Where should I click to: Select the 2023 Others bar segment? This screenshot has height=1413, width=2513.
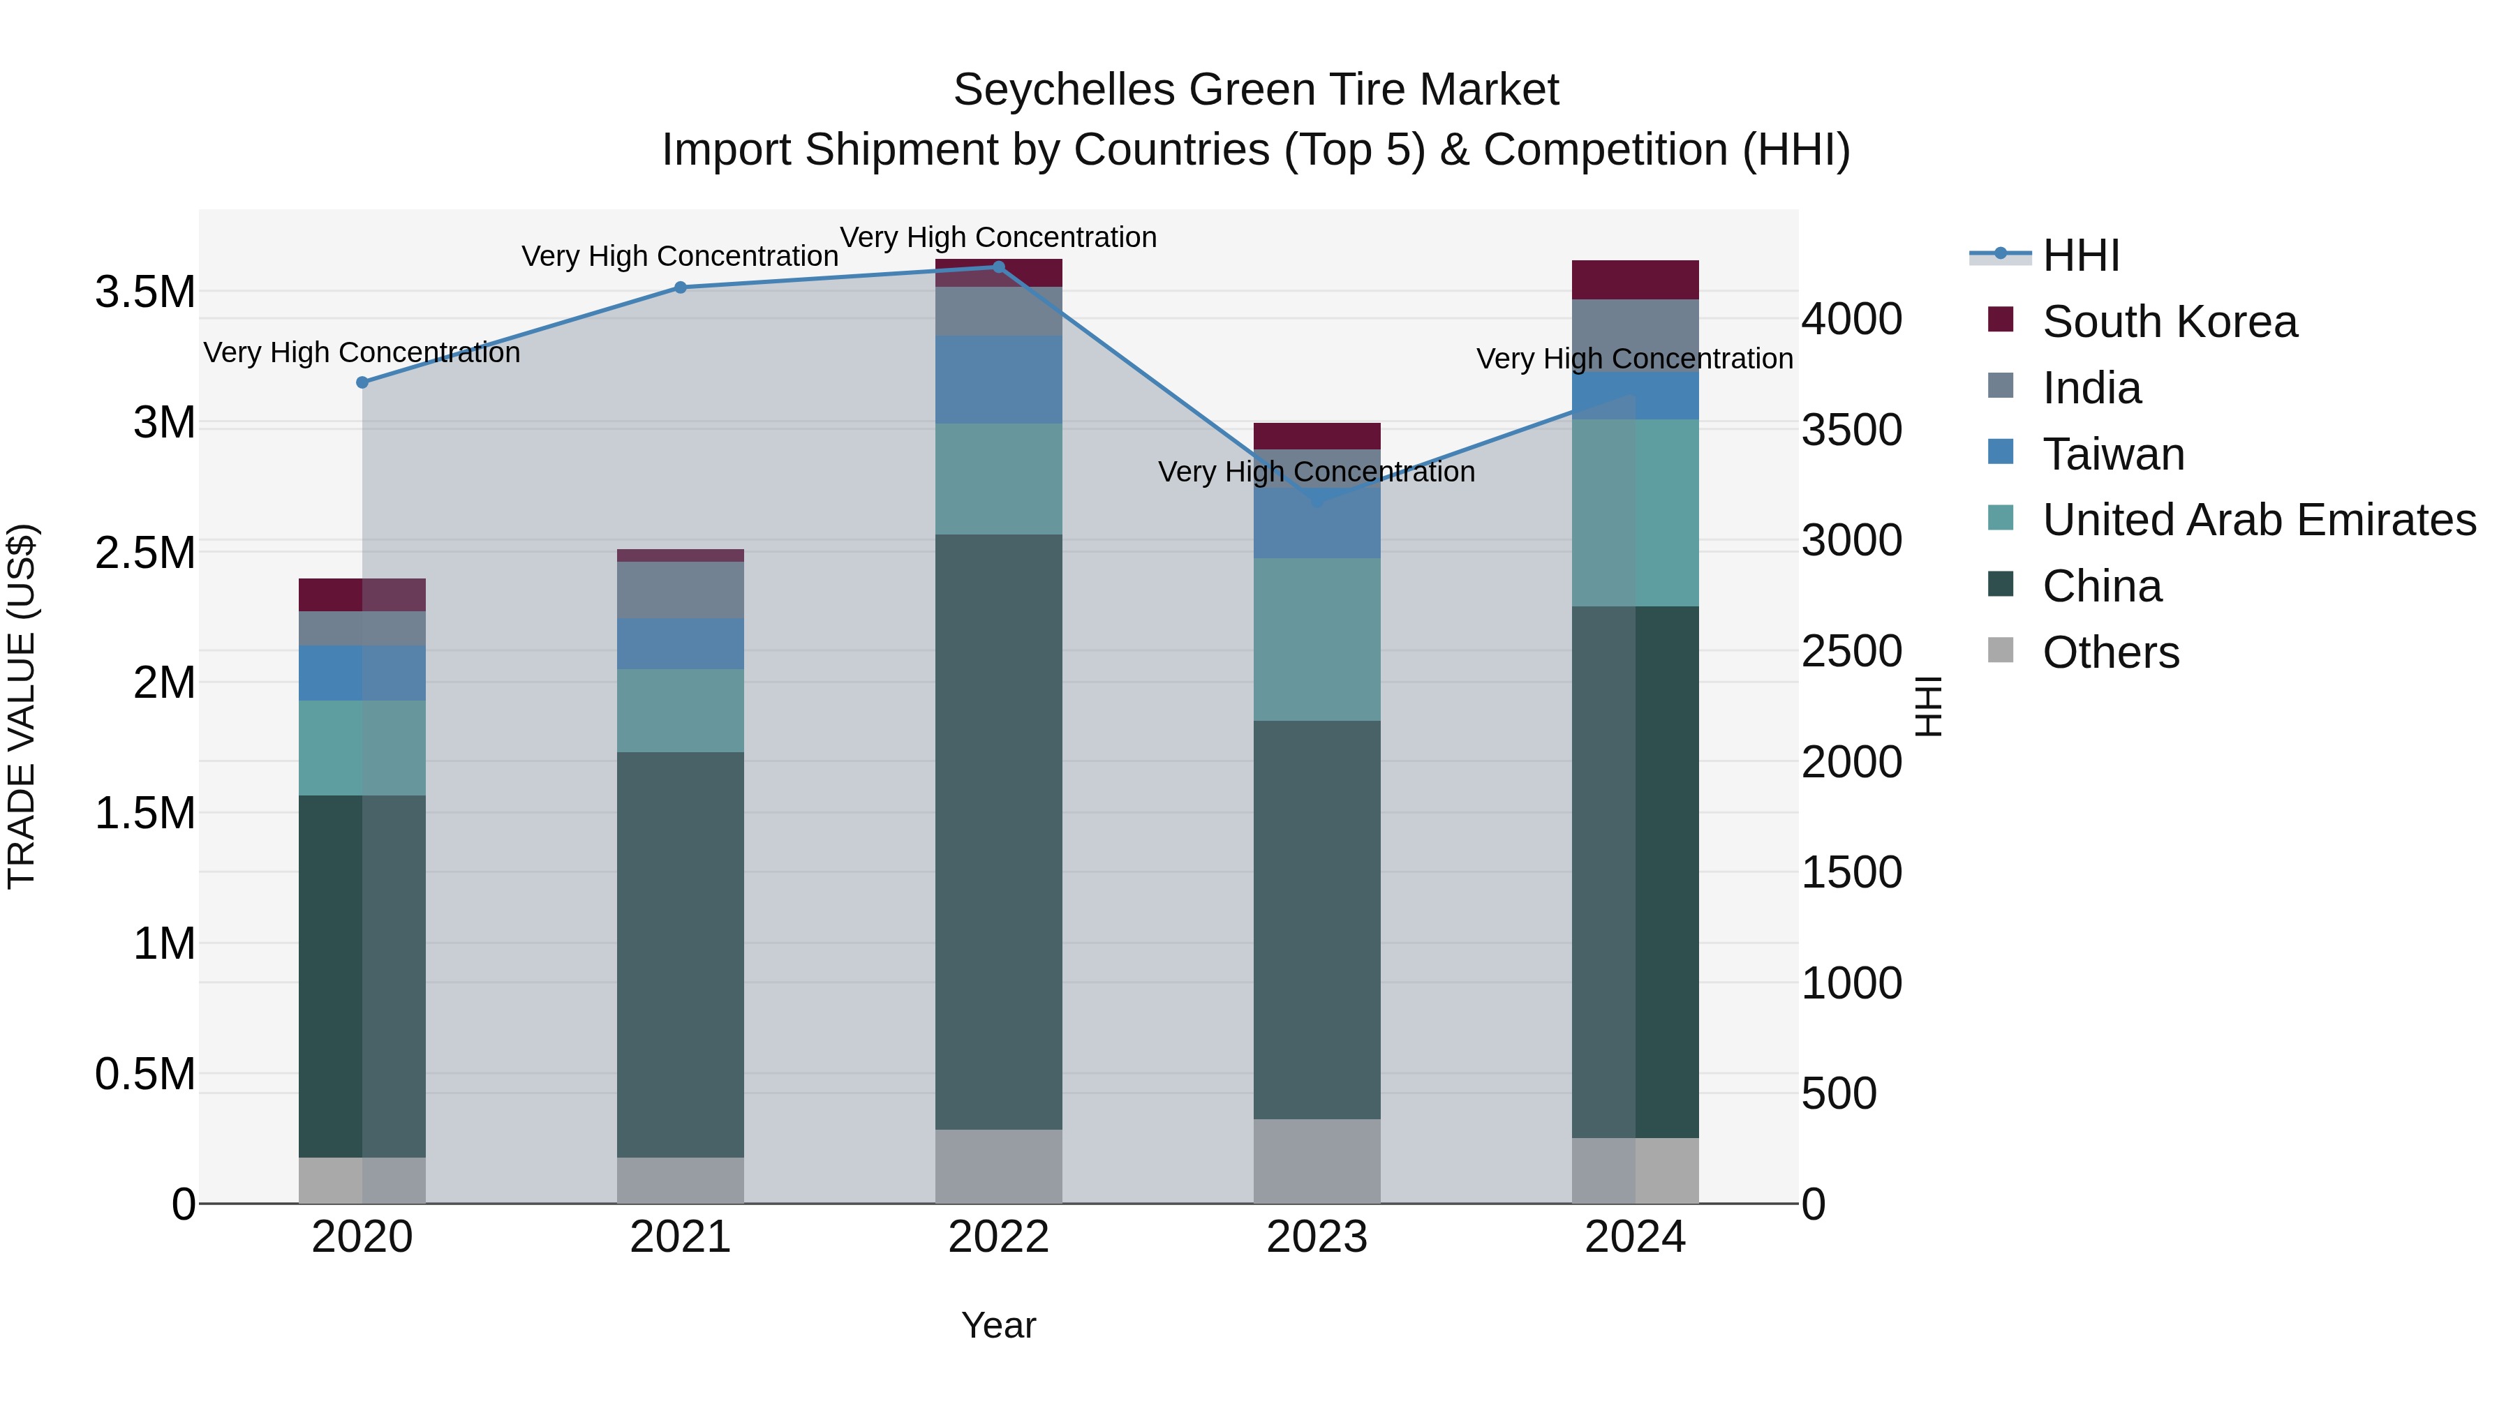point(1317,1160)
